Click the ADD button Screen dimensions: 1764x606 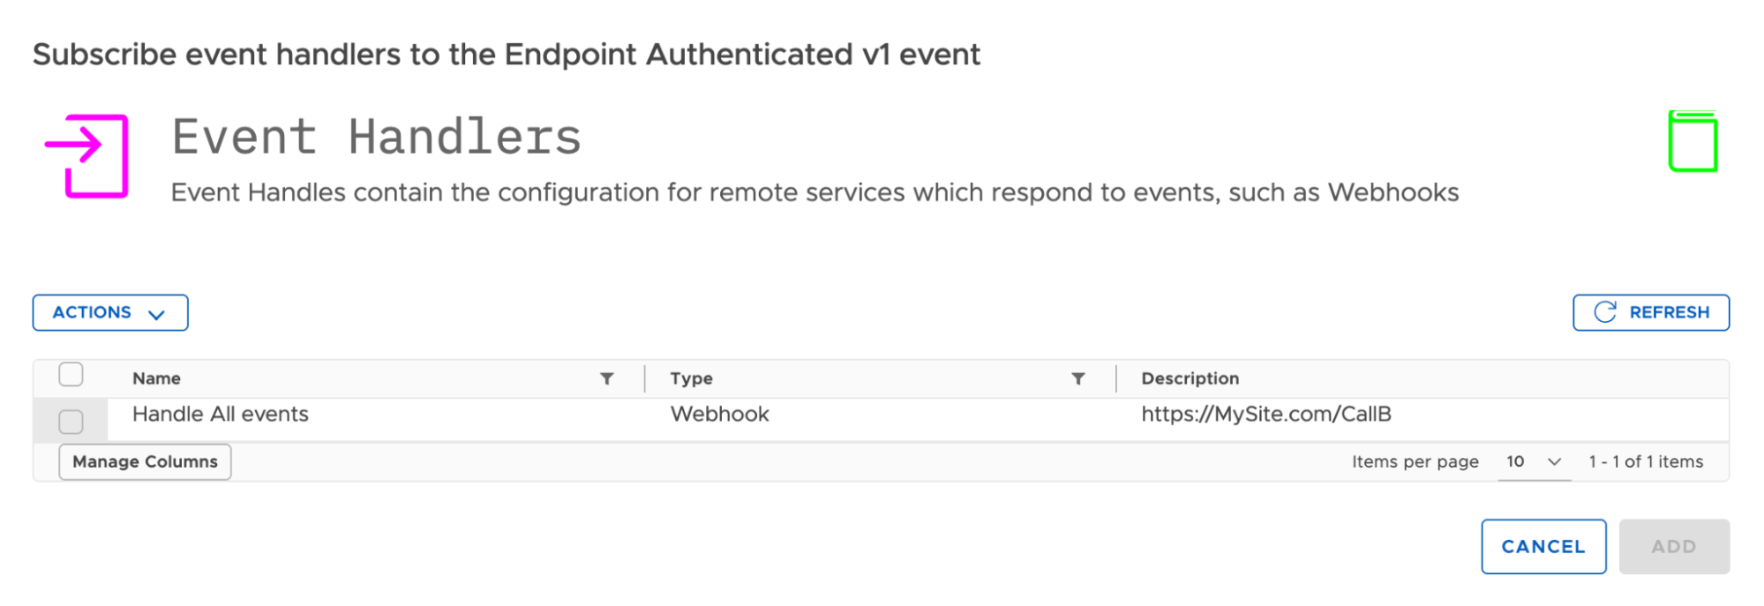point(1674,547)
